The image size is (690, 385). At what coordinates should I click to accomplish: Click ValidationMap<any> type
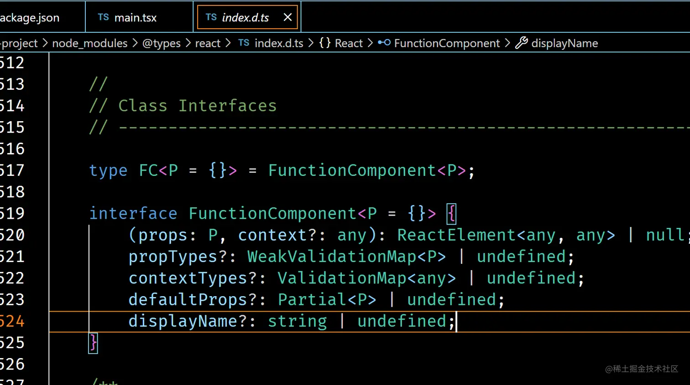[366, 278]
